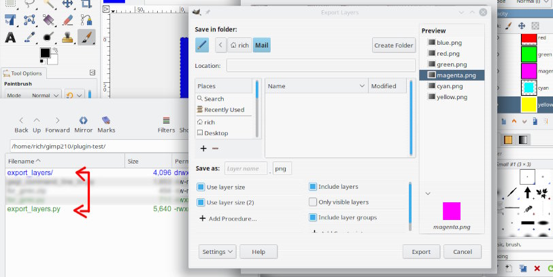Toggle the Include layers checkbox
Screen dimensions: 553x277
312,187
